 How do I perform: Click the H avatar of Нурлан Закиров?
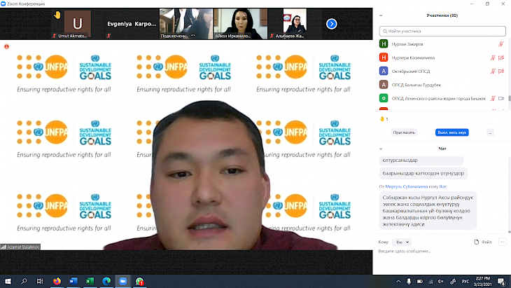384,44
